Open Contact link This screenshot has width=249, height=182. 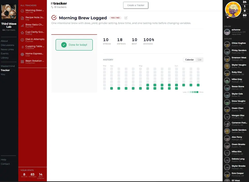click(x=5, y=164)
